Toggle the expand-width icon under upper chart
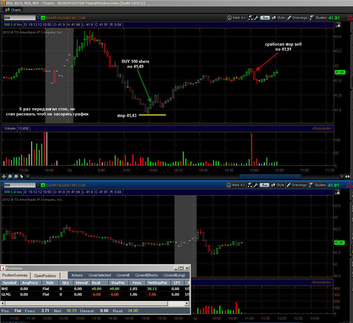This screenshot has width=353, height=323. (x=348, y=176)
